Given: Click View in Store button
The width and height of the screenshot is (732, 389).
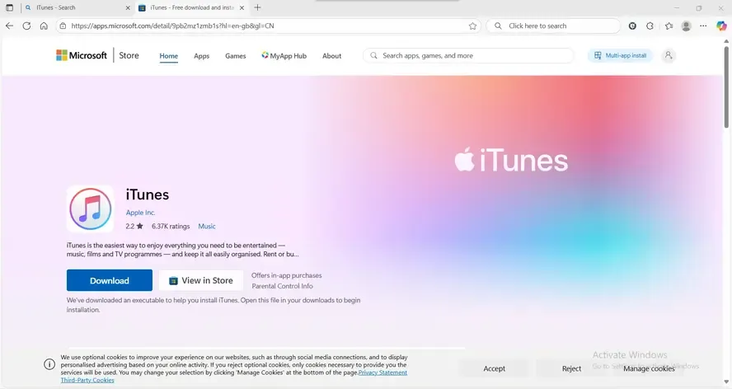Looking at the screenshot, I should click(201, 280).
